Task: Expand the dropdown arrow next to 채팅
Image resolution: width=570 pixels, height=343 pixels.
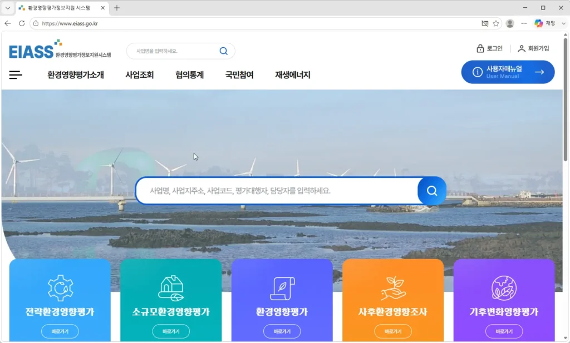Action: pyautogui.click(x=563, y=23)
